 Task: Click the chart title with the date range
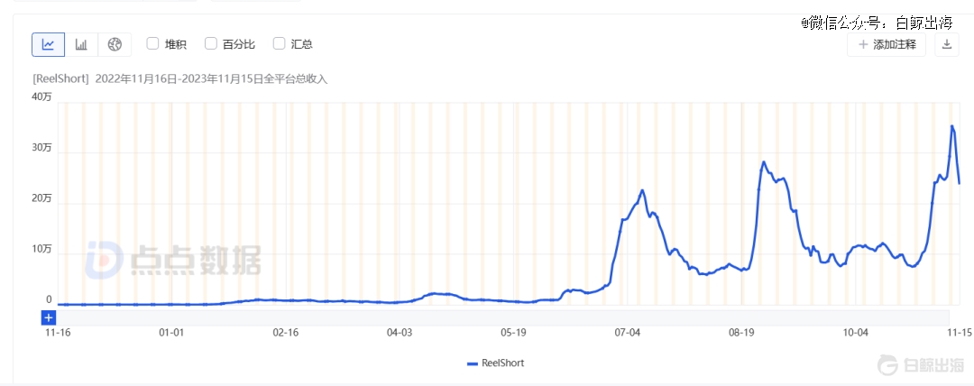coord(179,79)
